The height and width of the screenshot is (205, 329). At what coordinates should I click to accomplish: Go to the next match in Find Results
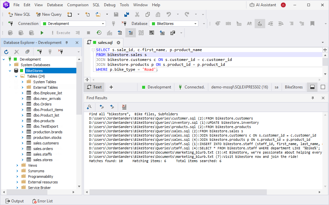tap(112, 107)
